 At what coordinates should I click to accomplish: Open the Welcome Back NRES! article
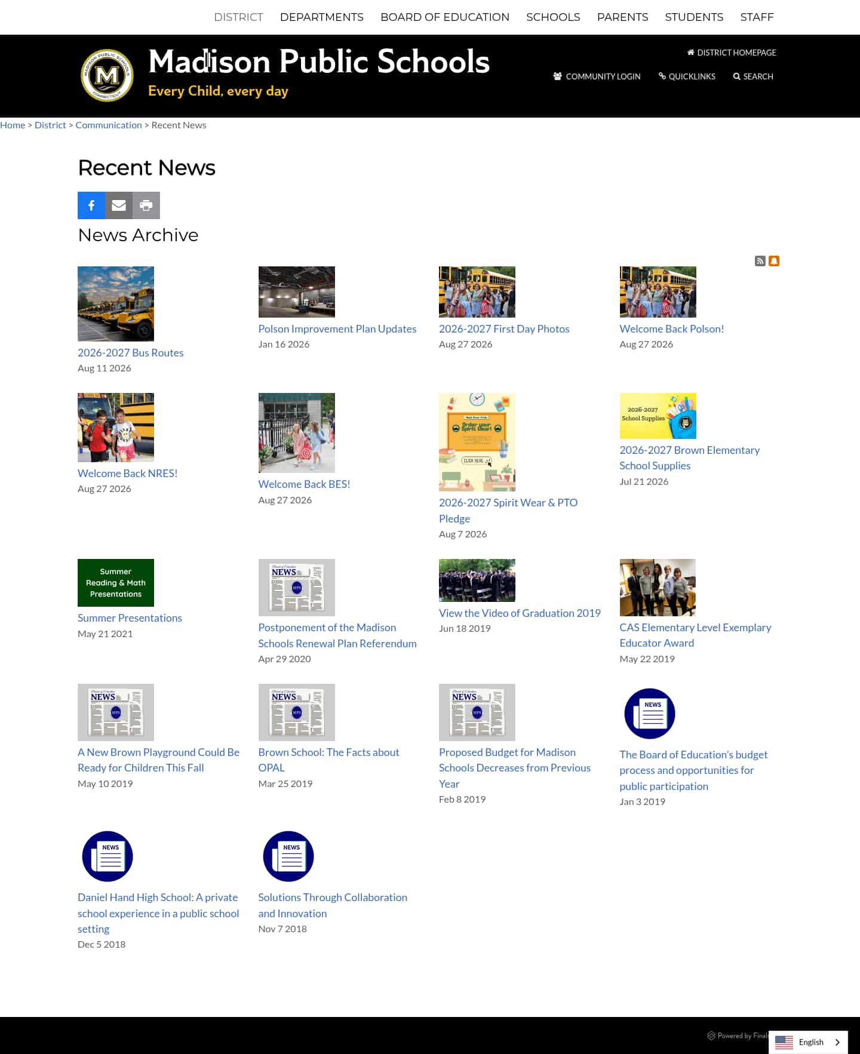(x=128, y=473)
